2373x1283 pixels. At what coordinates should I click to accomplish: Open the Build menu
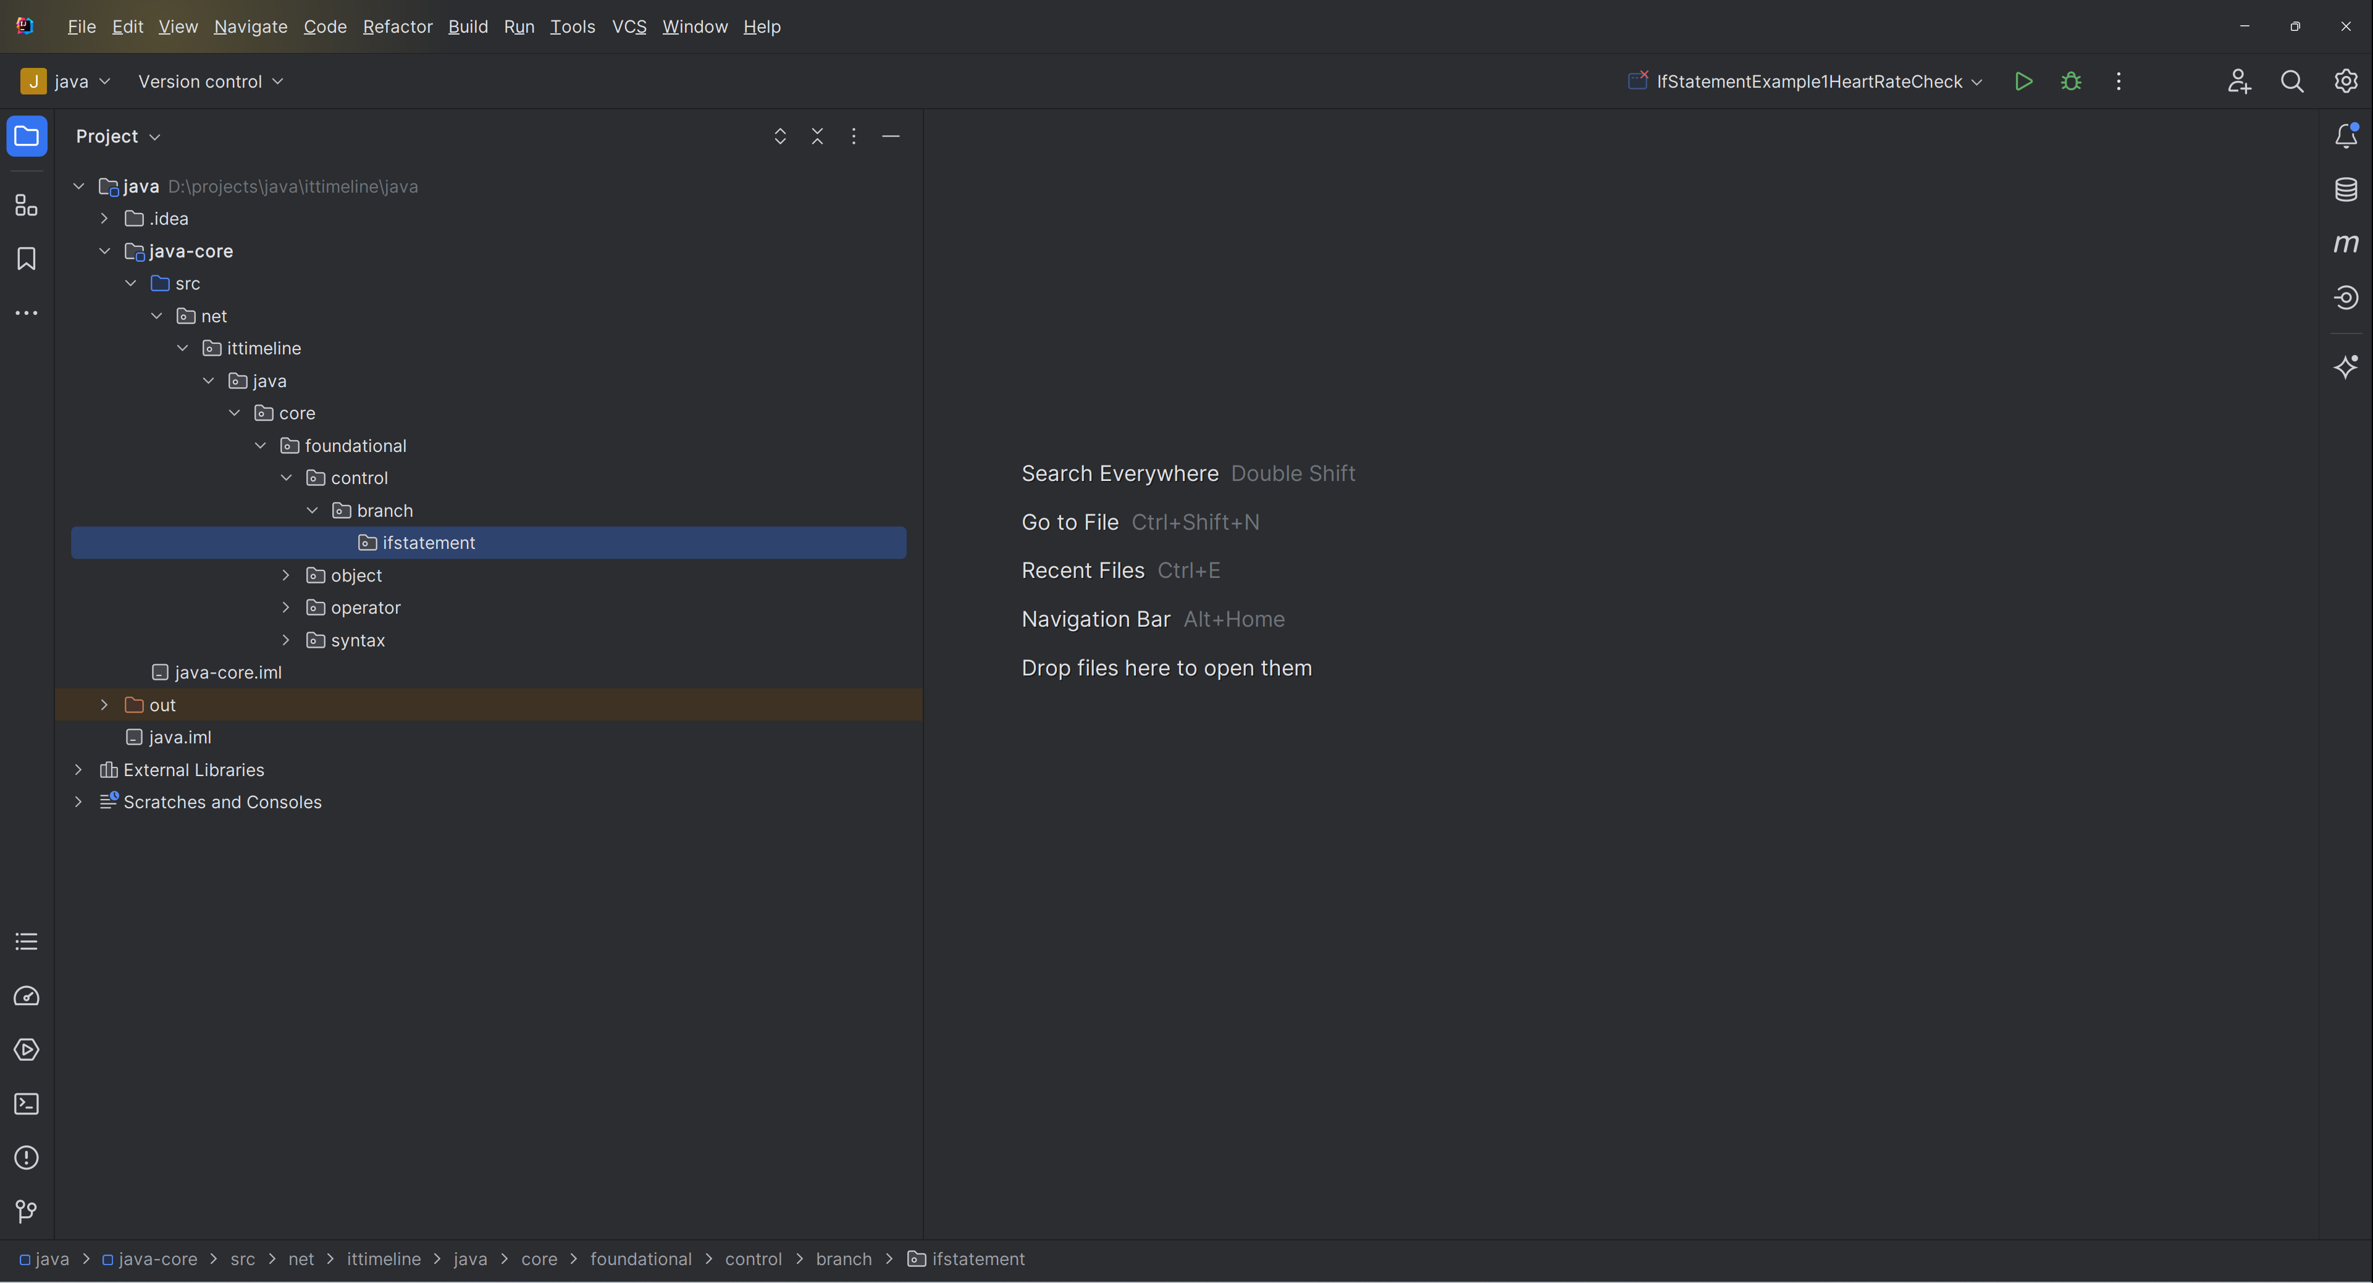click(468, 27)
